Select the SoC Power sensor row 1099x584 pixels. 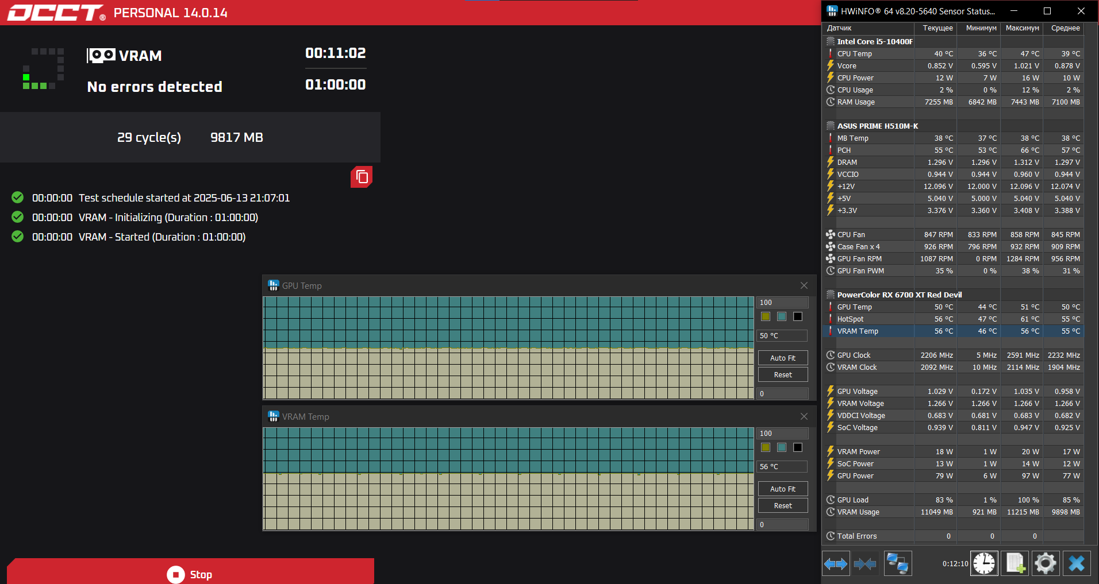(954, 463)
